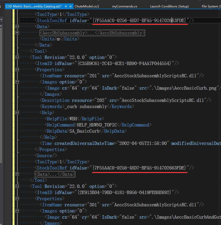
Task: Expand the collapsed Data region near the Tool end
Action: pos(17,174)
